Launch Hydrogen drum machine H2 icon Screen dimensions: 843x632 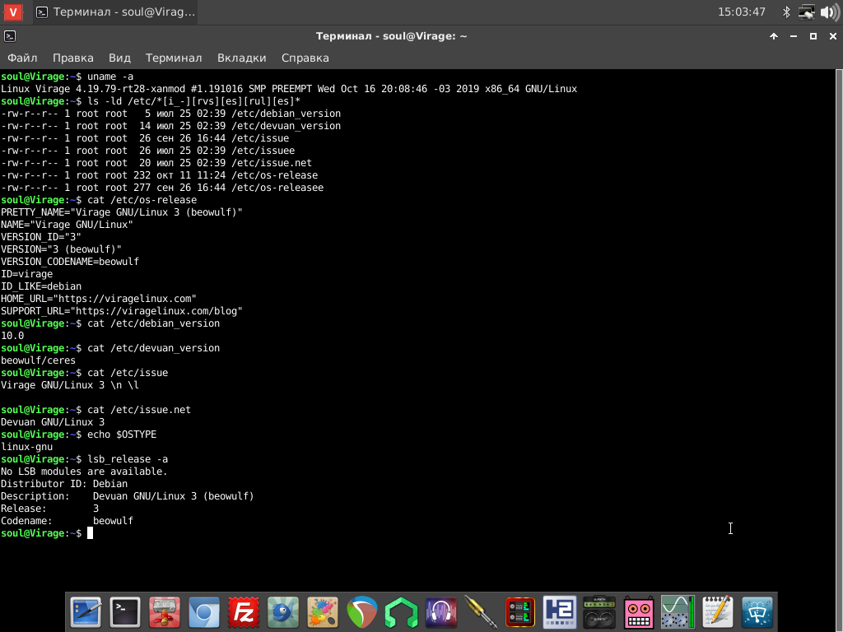pyautogui.click(x=560, y=612)
